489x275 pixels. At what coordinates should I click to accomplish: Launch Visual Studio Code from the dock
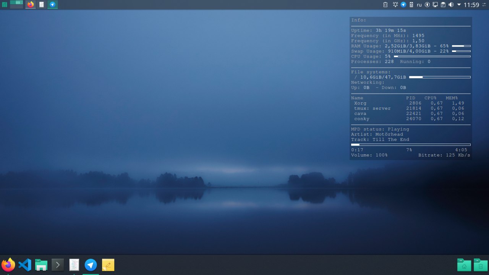pyautogui.click(x=25, y=265)
